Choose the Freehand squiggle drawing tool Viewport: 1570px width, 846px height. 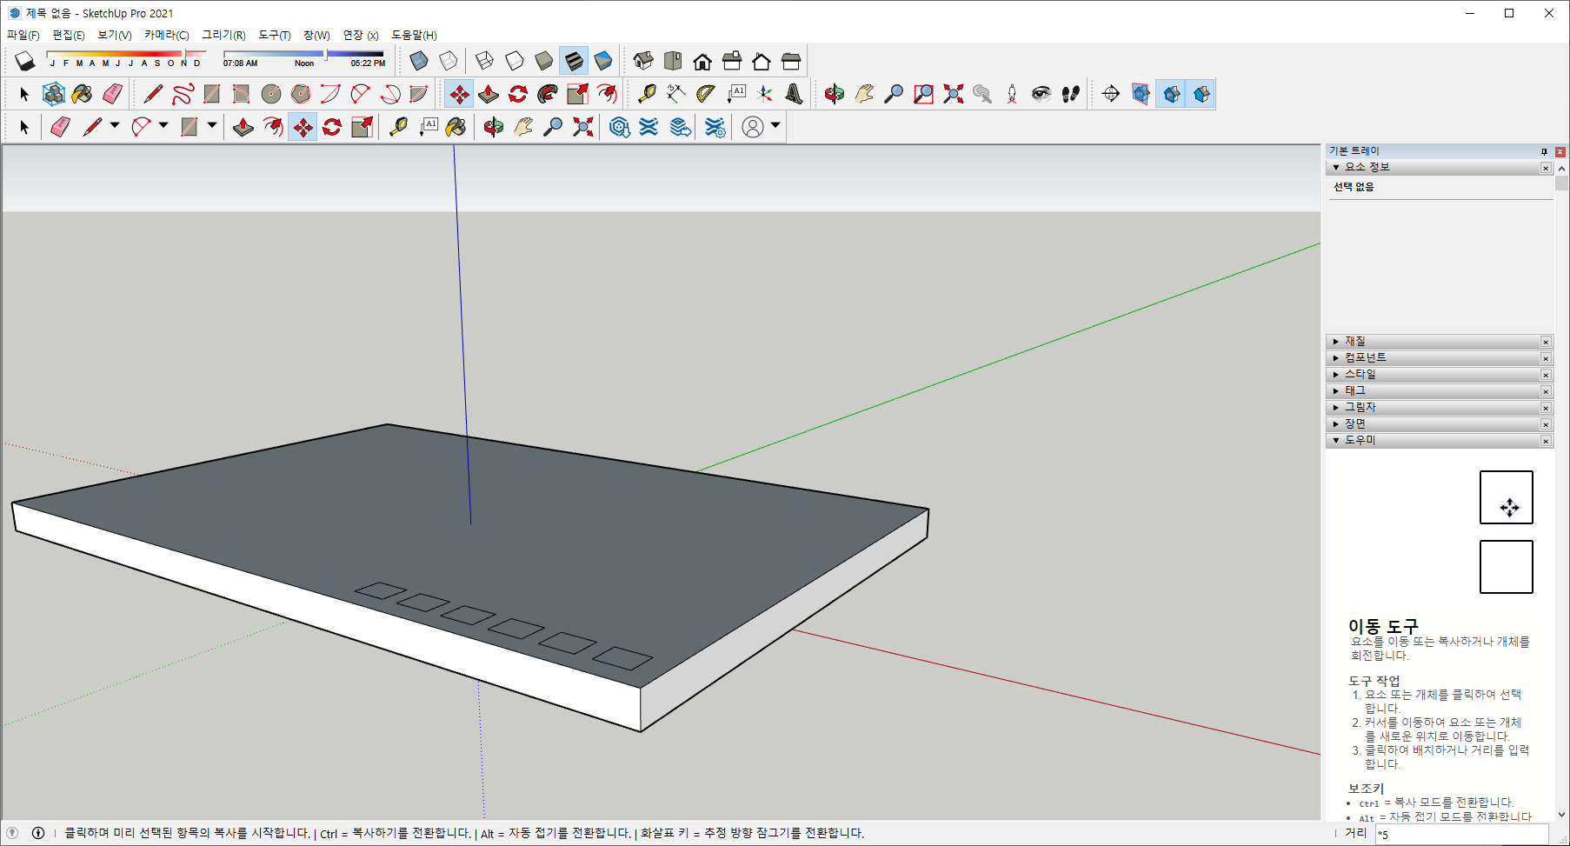click(183, 94)
